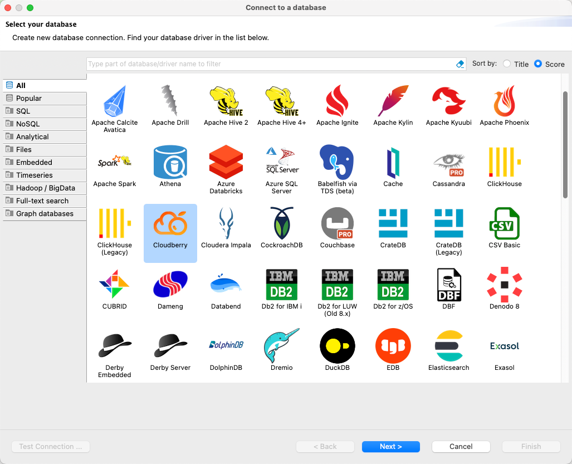Select the DuckDB database driver icon

(337, 346)
